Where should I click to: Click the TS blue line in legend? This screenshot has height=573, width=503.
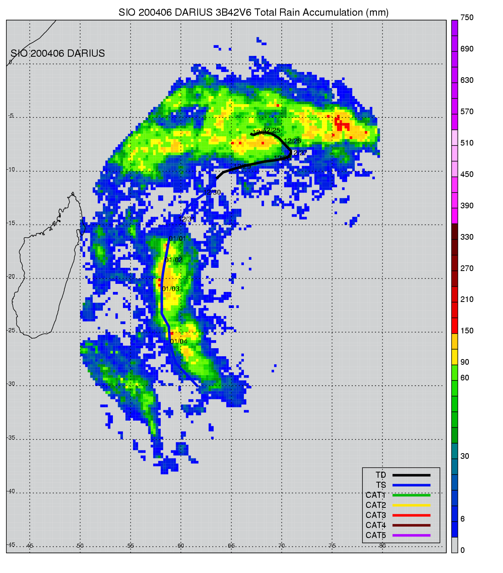(x=411, y=485)
